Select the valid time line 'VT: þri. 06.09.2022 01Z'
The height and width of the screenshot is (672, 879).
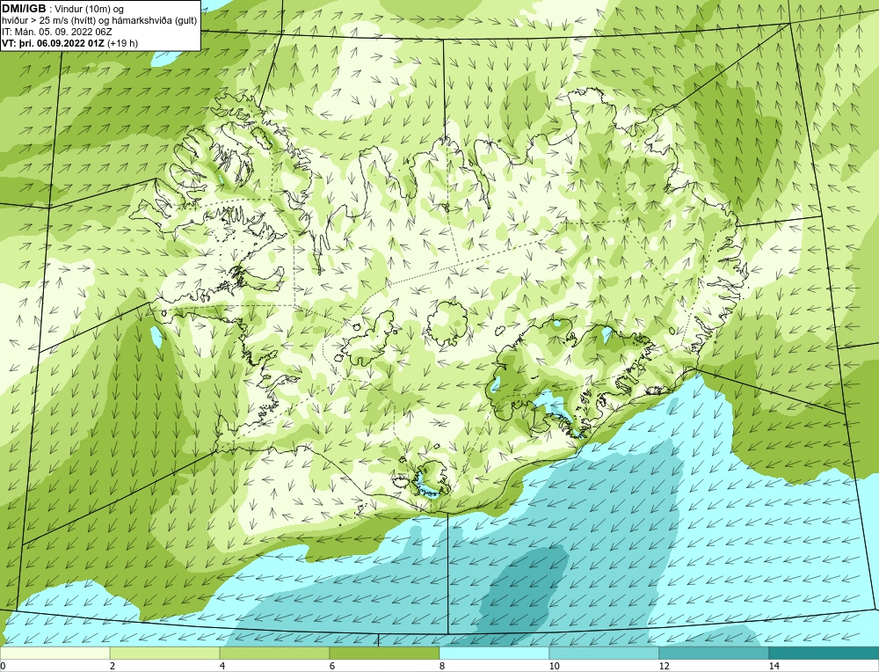pyautogui.click(x=54, y=42)
